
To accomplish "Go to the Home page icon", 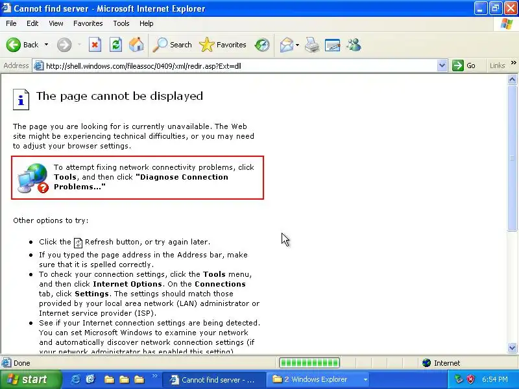I will (x=136, y=45).
